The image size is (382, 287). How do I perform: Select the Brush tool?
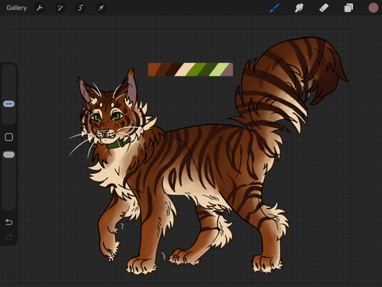pos(274,8)
